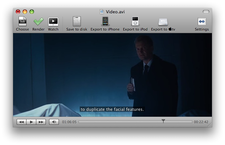Click the green zoom window button
This screenshot has height=145, width=225.
coord(32,12)
